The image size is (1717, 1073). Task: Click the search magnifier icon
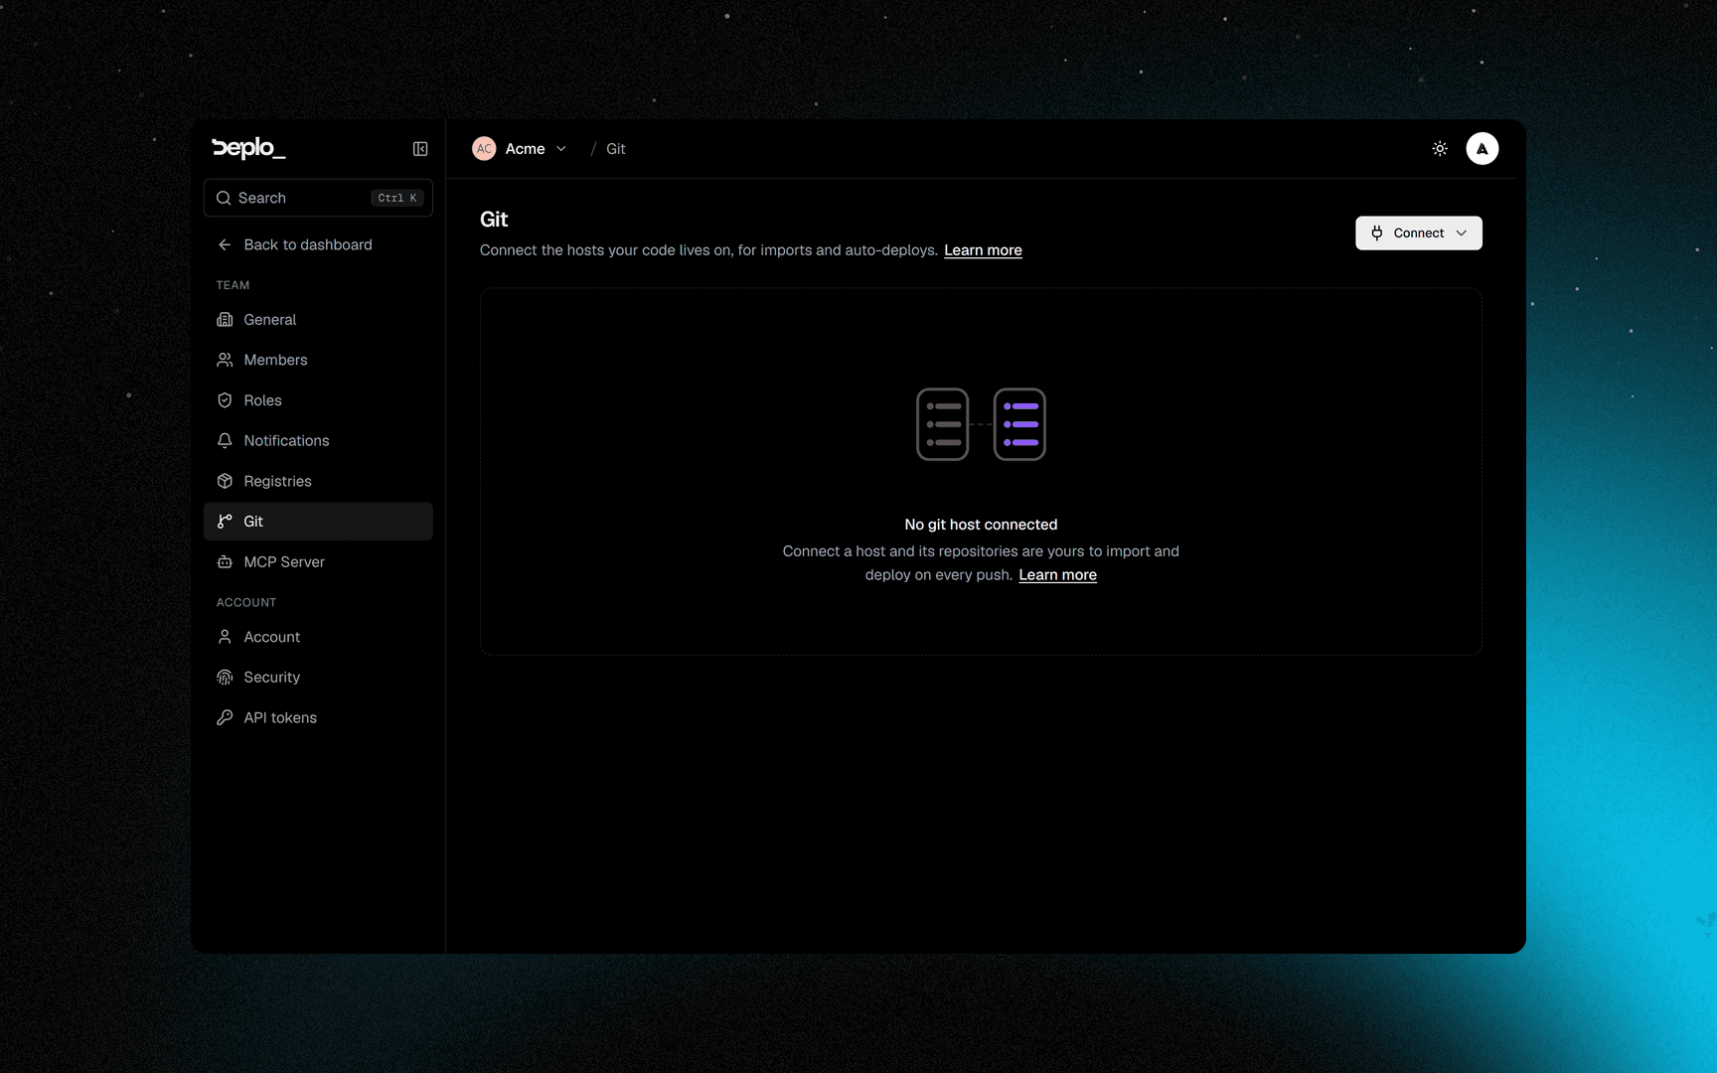click(224, 198)
